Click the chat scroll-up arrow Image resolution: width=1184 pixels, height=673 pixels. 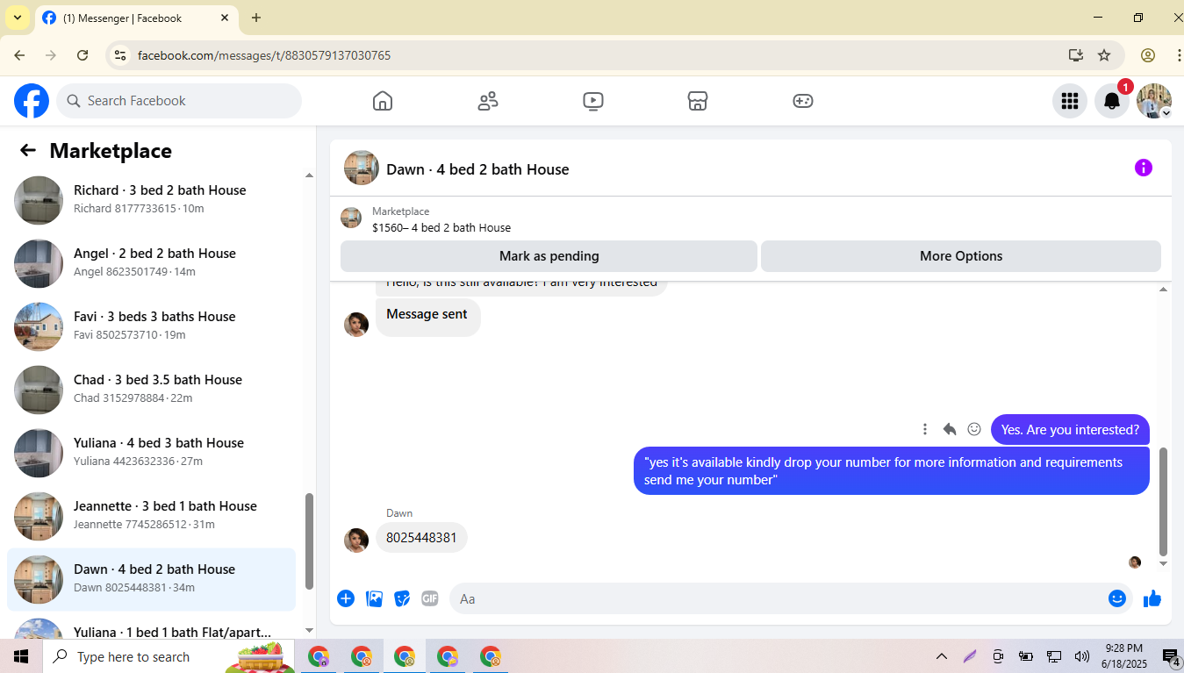point(1164,290)
